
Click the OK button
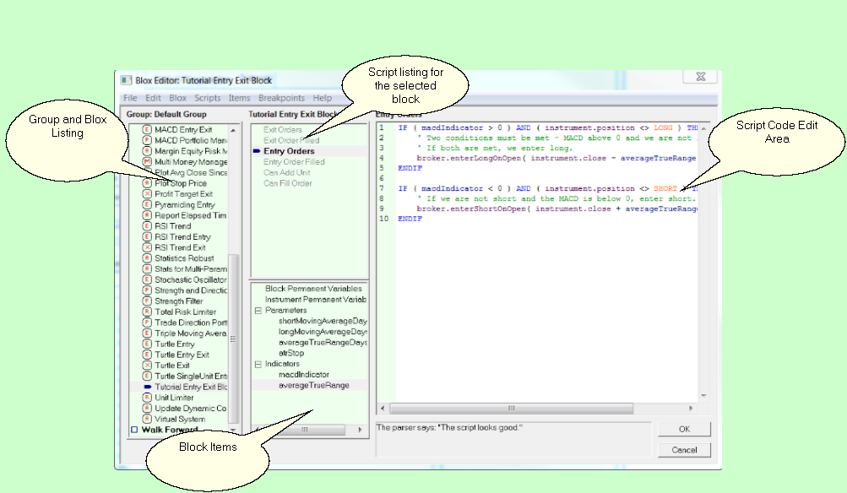click(684, 429)
